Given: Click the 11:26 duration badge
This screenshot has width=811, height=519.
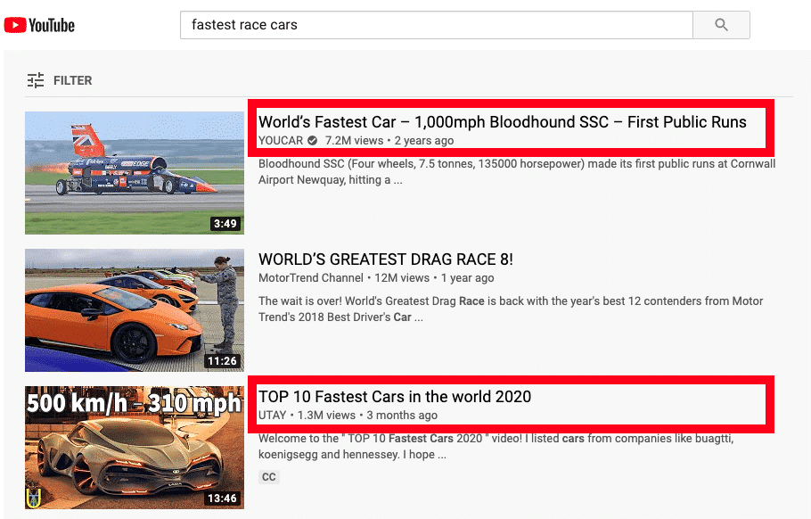Looking at the screenshot, I should (x=222, y=360).
